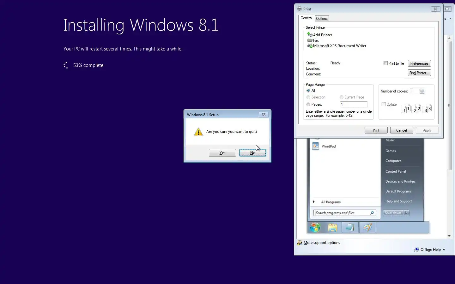Click the notepad taskbar icon in the help image
This screenshot has height=284, width=455.
tap(350, 228)
